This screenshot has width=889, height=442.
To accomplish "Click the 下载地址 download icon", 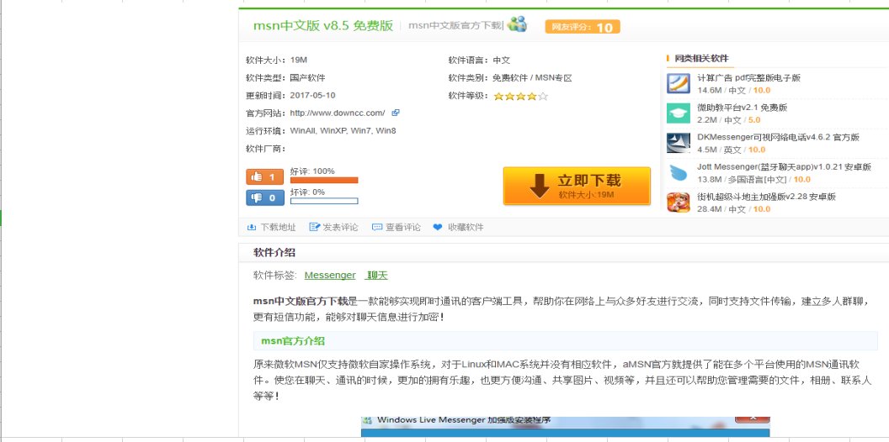I will pos(251,228).
